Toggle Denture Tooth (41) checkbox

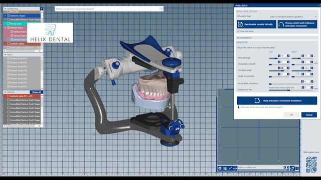tap(9, 86)
